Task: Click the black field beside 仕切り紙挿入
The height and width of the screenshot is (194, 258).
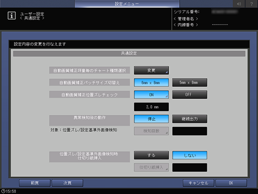Action: point(190,167)
